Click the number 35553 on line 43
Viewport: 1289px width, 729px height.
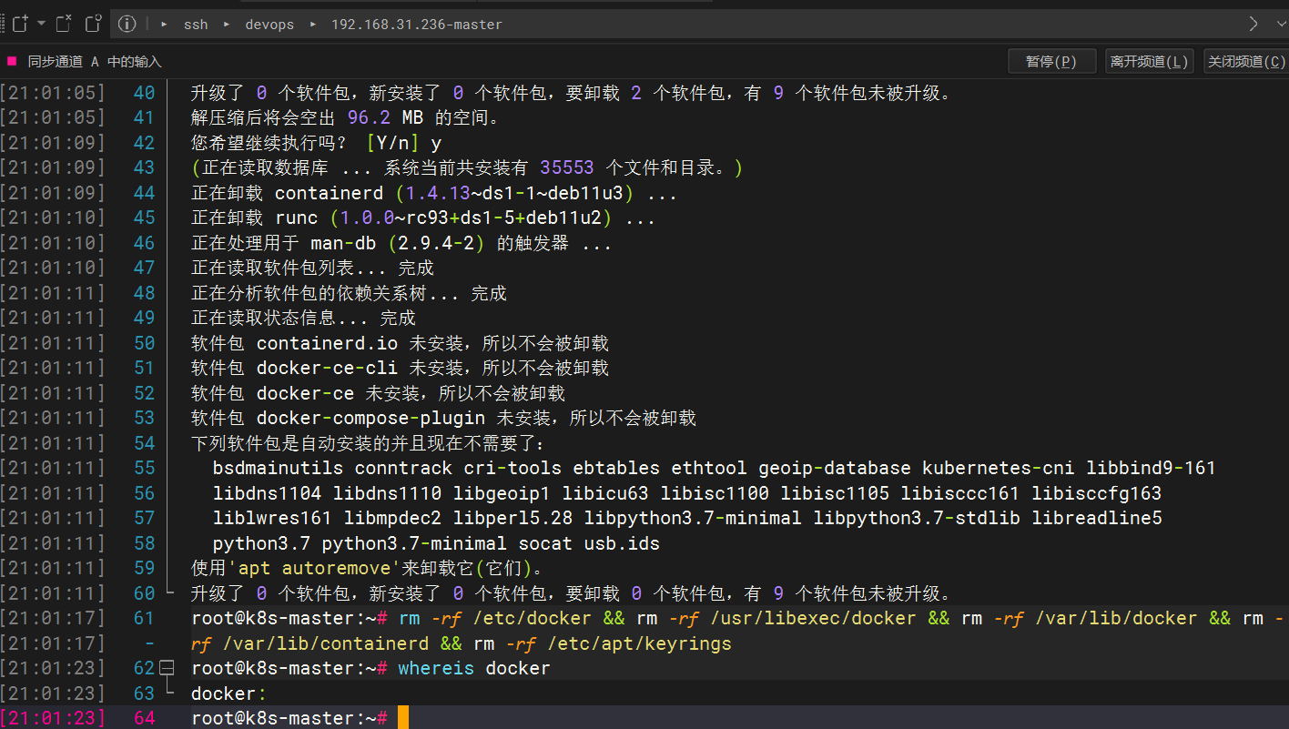[567, 168]
